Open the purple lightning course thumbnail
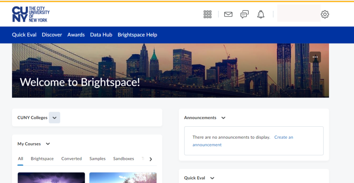This screenshot has width=354, height=183. point(51,178)
